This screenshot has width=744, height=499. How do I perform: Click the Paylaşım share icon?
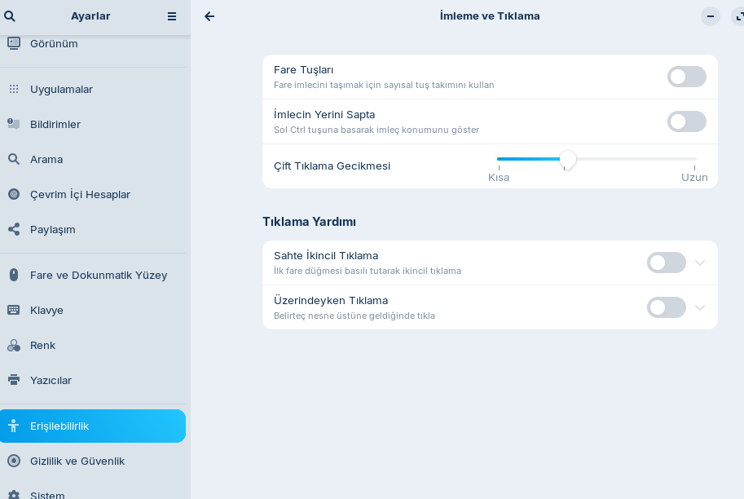coord(14,229)
